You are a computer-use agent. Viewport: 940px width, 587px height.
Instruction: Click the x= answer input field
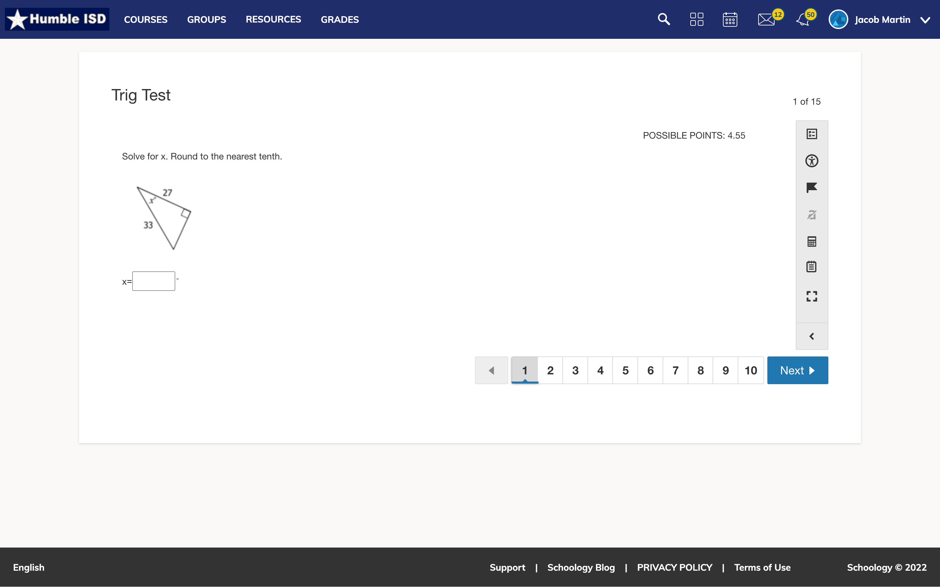click(x=153, y=281)
